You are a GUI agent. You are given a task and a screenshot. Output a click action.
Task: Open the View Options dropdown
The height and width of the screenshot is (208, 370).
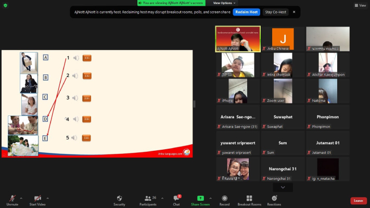(224, 3)
